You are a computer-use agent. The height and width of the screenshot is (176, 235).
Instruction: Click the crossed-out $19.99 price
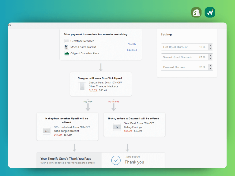93,90
